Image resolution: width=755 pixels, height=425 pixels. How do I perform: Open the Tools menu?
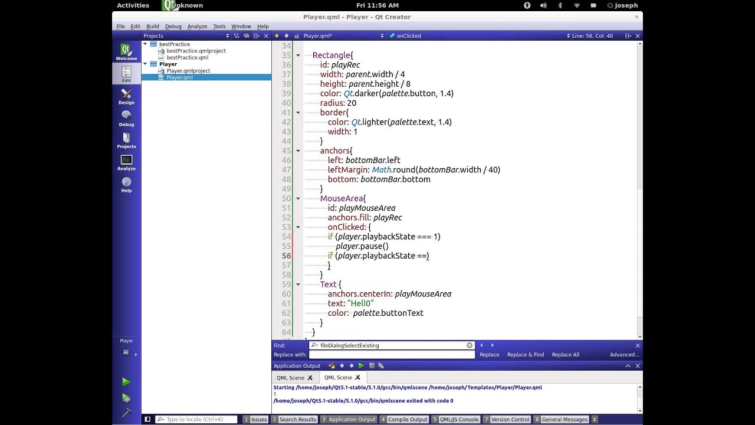pos(219,27)
